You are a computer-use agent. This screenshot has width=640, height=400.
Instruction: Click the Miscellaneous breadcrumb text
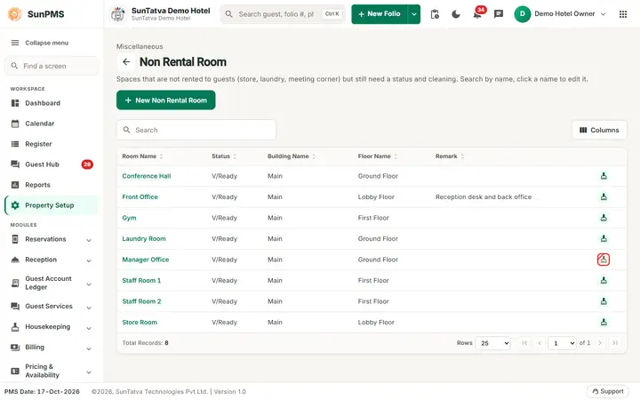tap(140, 46)
